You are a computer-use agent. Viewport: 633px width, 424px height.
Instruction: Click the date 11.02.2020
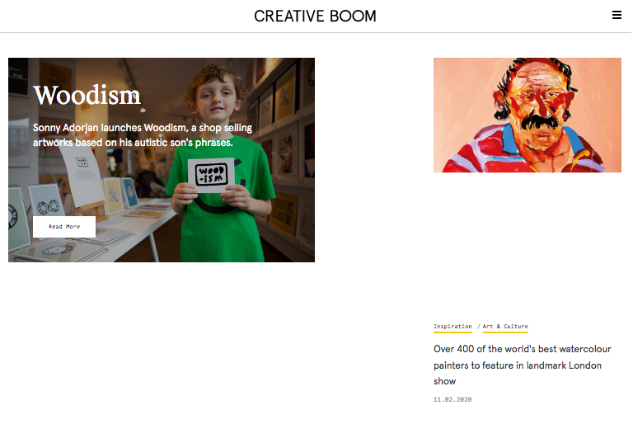(x=452, y=400)
